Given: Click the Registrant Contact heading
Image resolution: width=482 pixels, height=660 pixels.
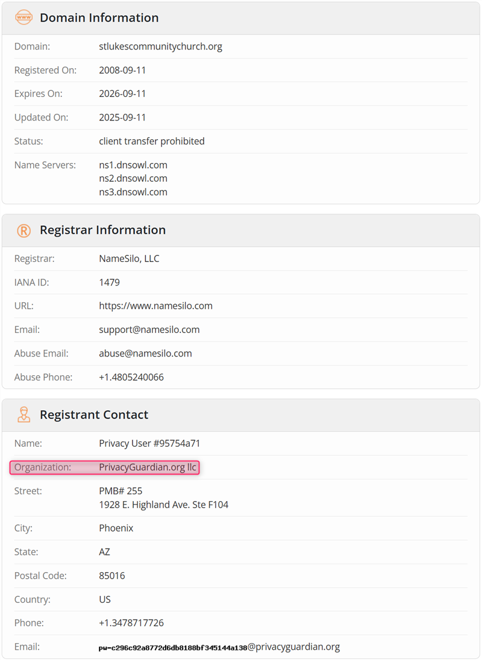Looking at the screenshot, I should pyautogui.click(x=94, y=415).
